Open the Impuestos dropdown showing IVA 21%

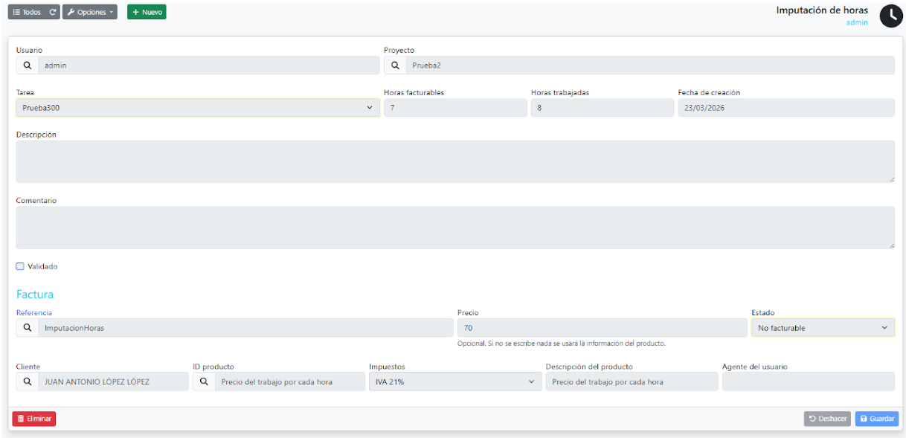(x=453, y=381)
